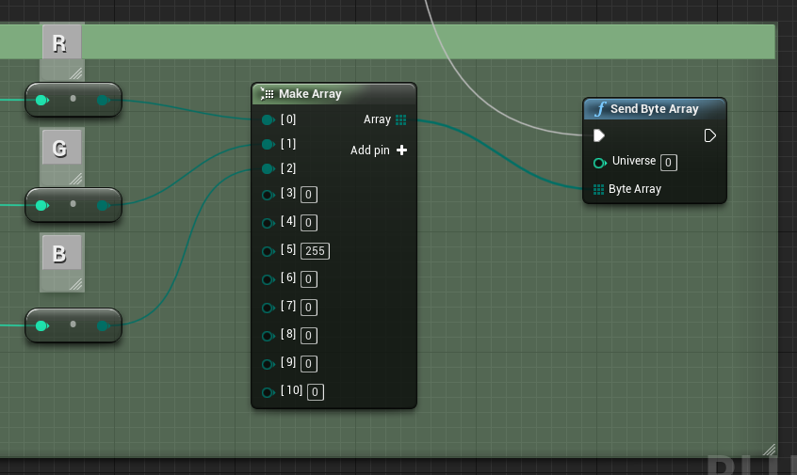Click Send Byte Array input execution pin
Viewport: 797px width, 475px height.
[598, 135]
